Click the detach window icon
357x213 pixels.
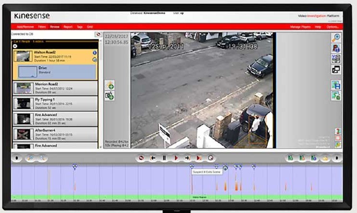click(336, 69)
